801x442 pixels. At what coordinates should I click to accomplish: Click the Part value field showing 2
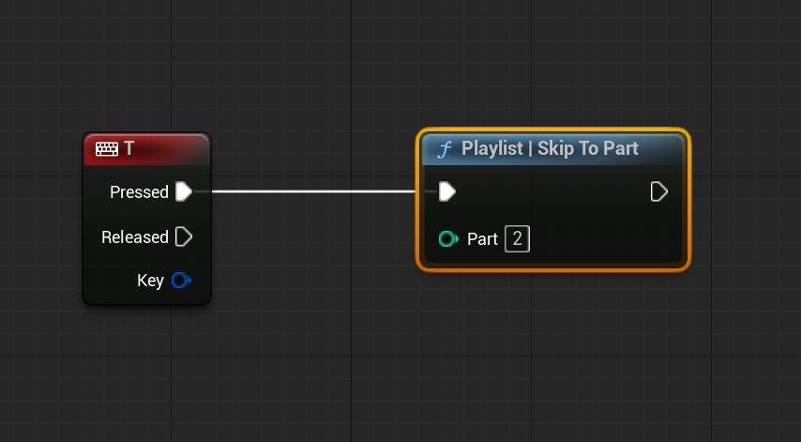517,239
